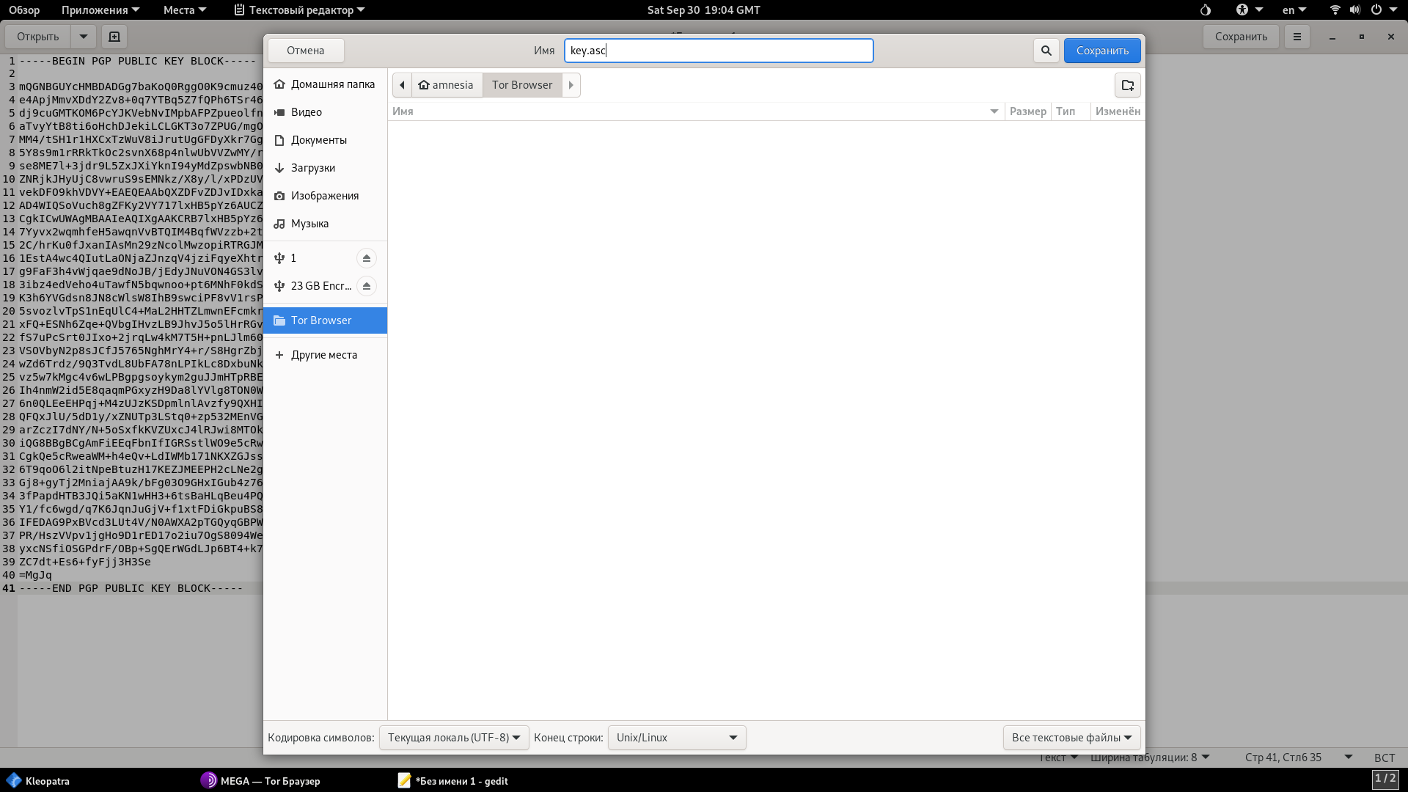Open the Tor onion icon in top bar
Viewport: 1408px width, 792px height.
(1205, 10)
